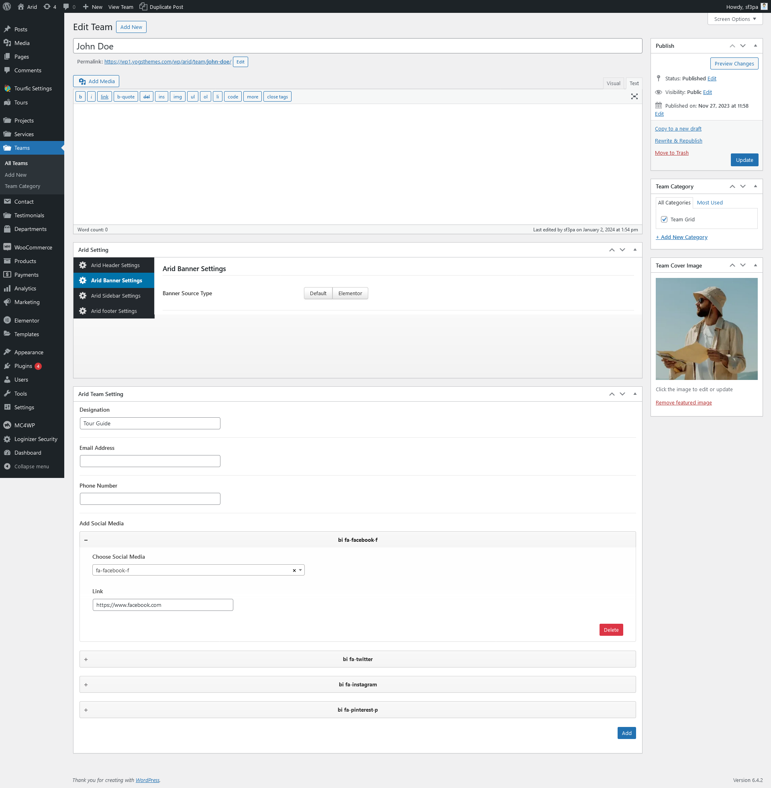Click the Duplicate Post icon

pyautogui.click(x=143, y=6)
